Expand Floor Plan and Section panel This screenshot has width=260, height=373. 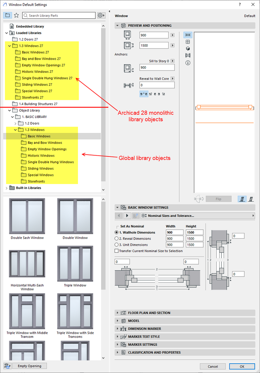(x=118, y=313)
